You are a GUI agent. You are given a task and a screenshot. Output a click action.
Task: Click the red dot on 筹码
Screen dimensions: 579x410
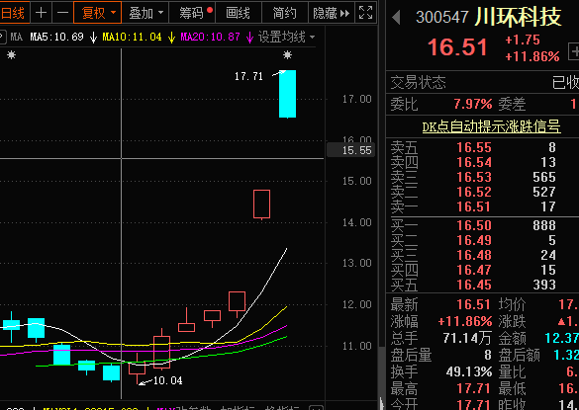[x=210, y=10]
